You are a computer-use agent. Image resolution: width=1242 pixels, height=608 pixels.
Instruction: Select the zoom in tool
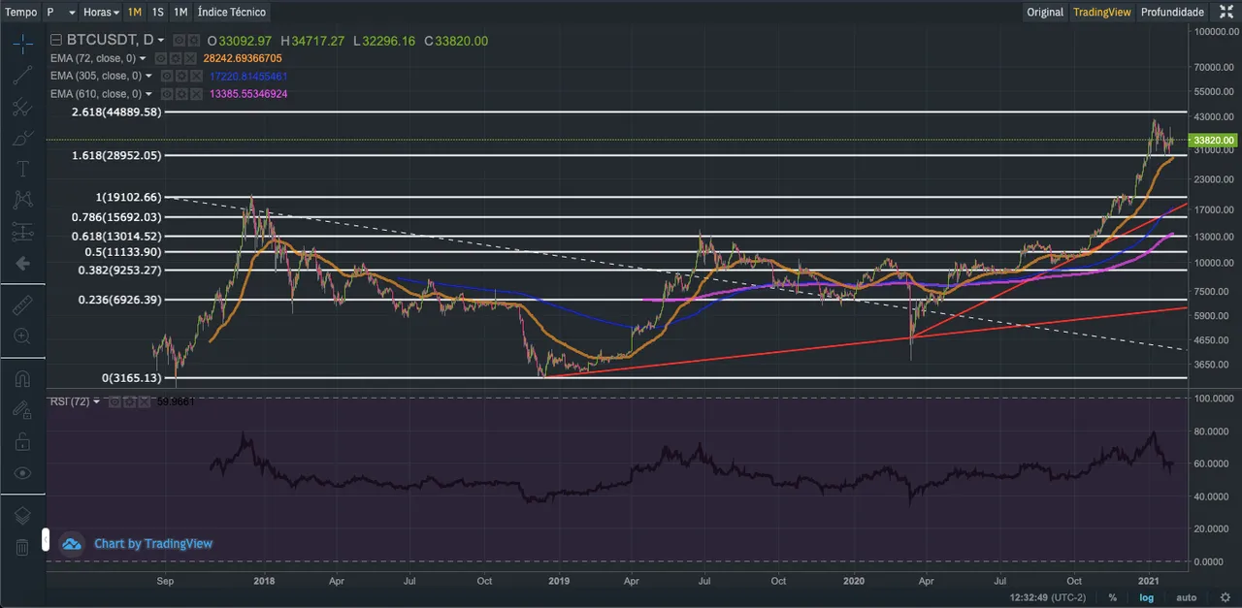(22, 336)
